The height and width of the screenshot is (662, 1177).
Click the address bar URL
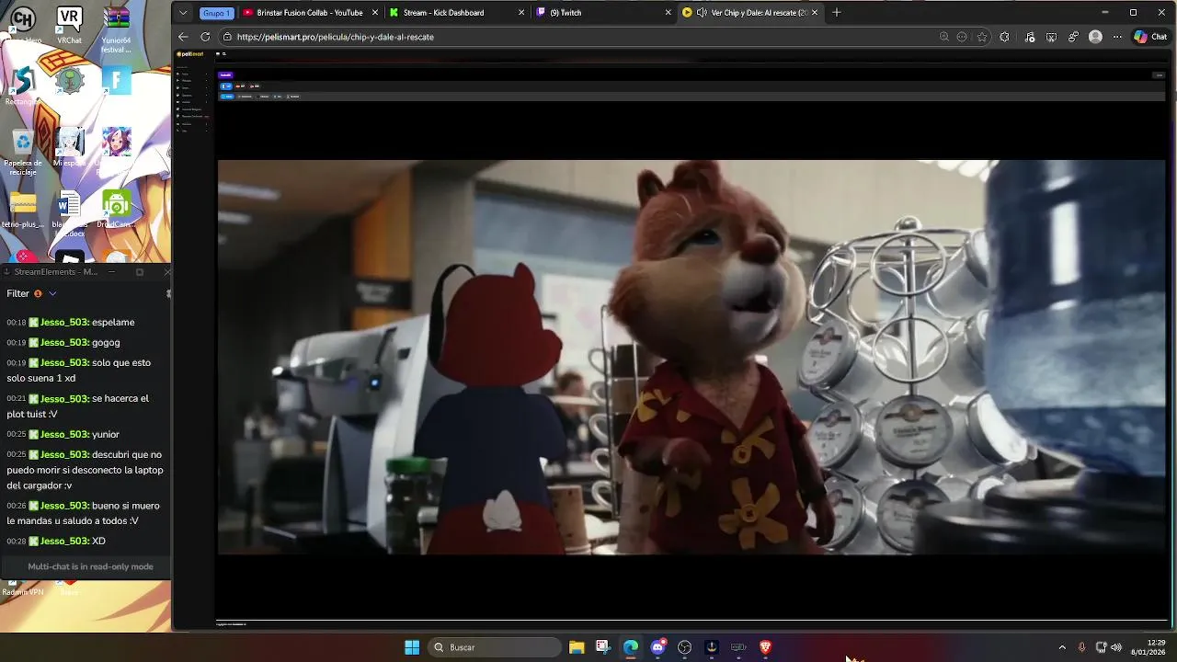335,37
